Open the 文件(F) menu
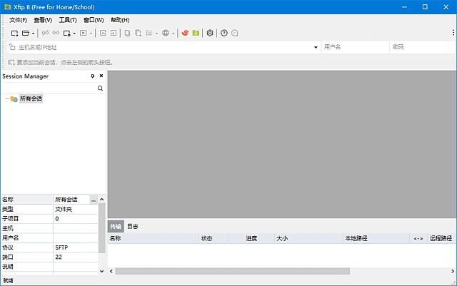Screen dimensions: 457x286 [x=18, y=20]
